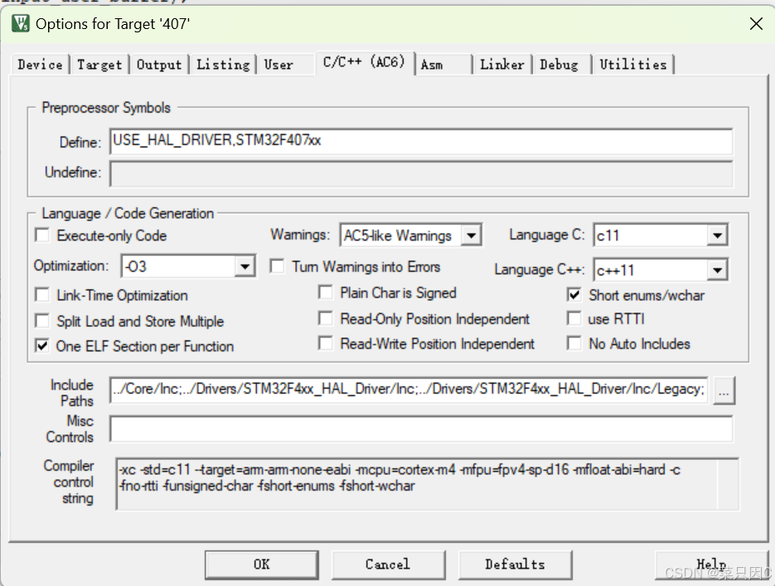
Task: Enable Execute-only Code checkbox
Action: coord(42,236)
